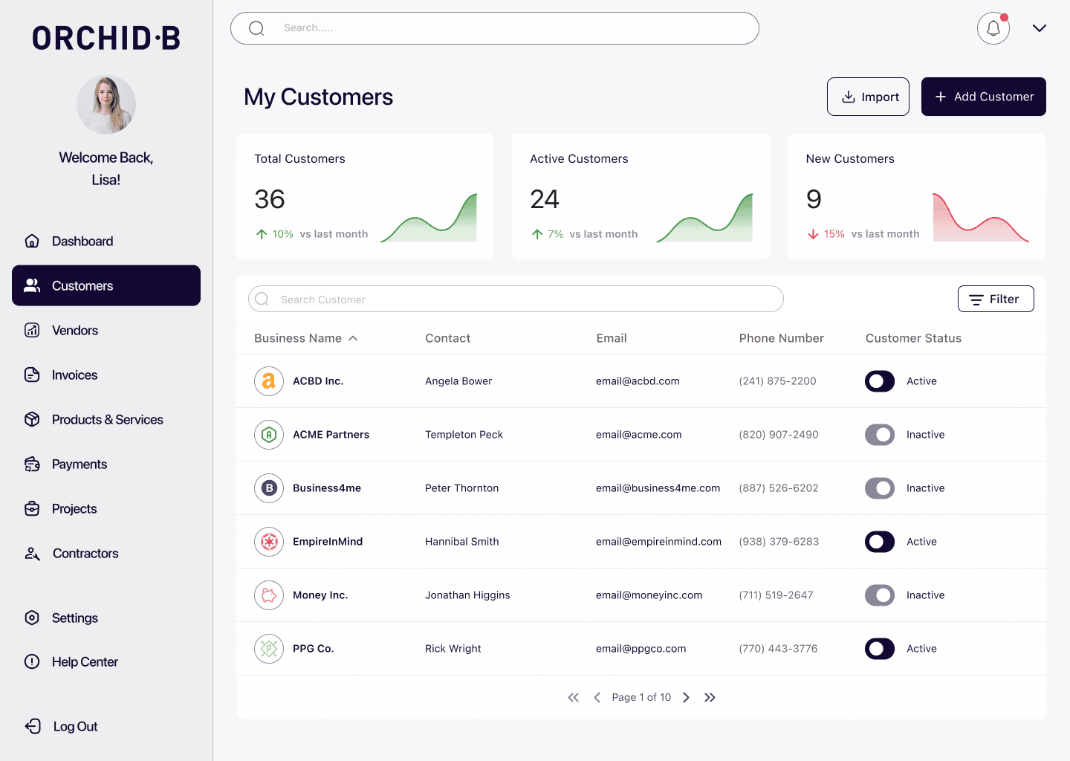
Task: Click phone number (938) 379-6283
Action: pos(779,542)
